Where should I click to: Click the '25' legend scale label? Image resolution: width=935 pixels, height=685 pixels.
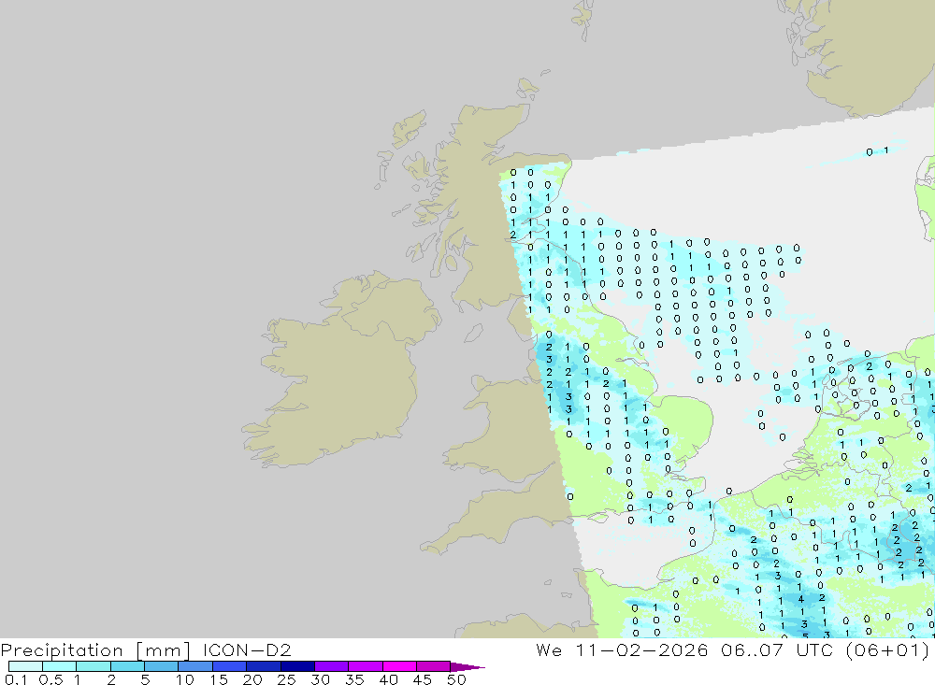click(x=286, y=679)
